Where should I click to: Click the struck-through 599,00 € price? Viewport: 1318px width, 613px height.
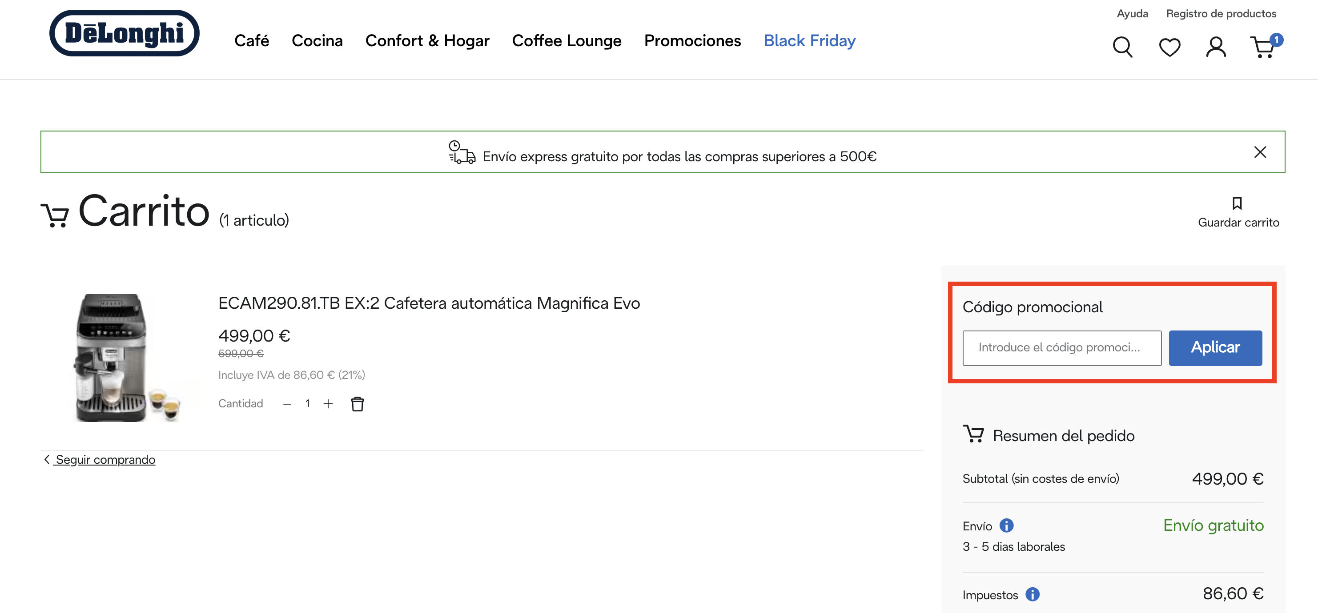point(241,353)
